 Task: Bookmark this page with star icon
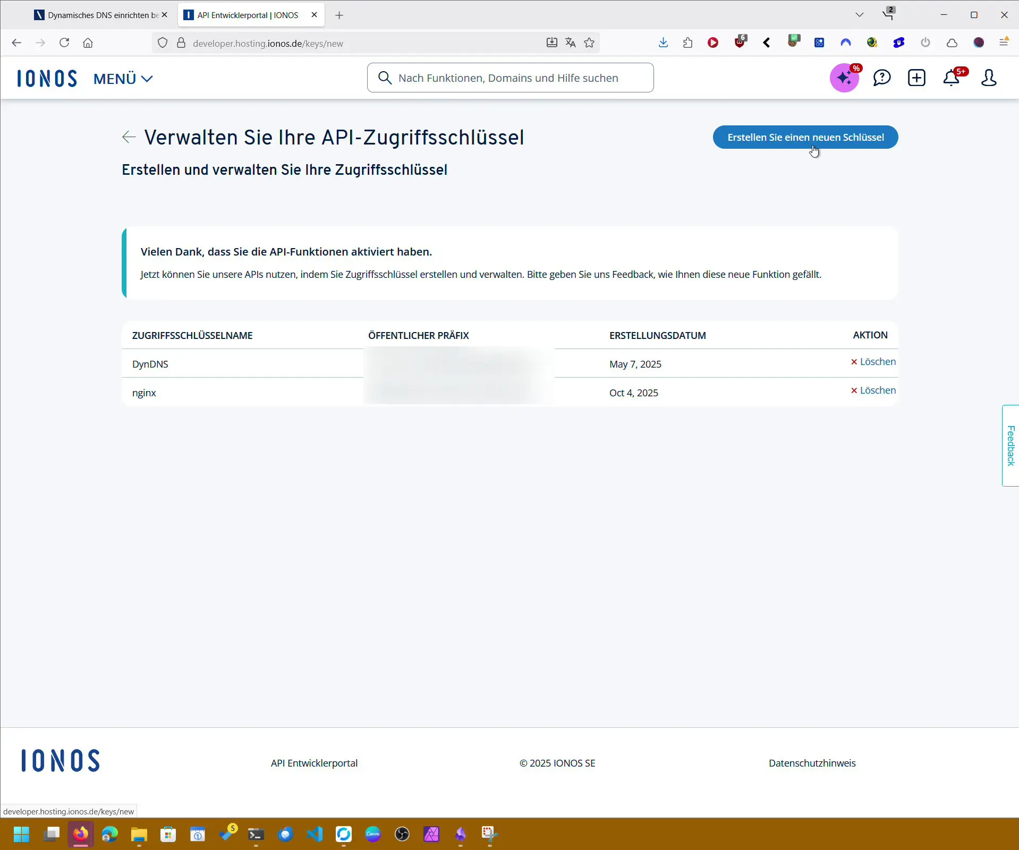coord(589,43)
